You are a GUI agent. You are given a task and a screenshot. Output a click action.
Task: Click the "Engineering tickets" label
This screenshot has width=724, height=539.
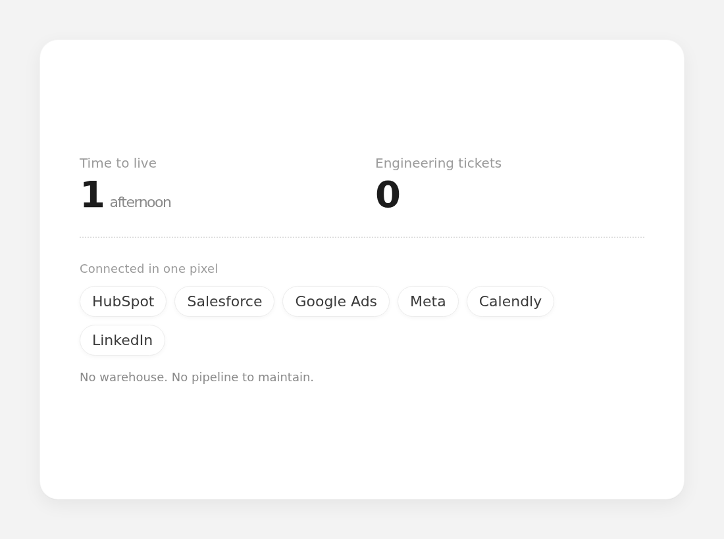pyautogui.click(x=438, y=163)
